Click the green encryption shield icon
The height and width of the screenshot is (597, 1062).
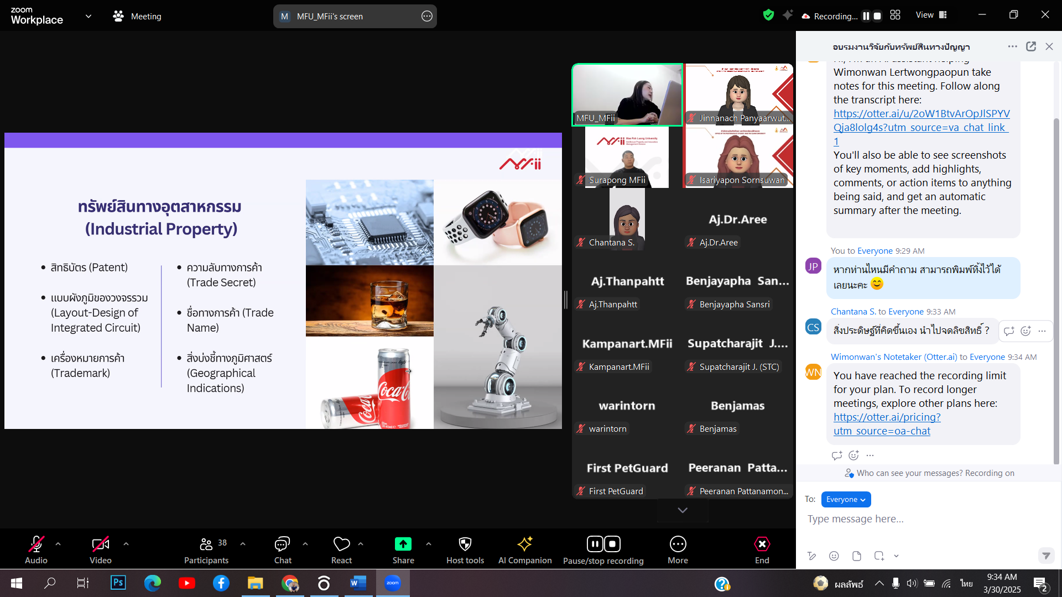tap(768, 15)
